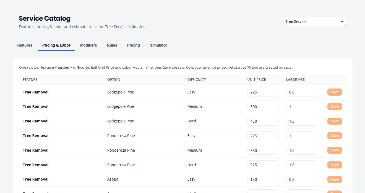Open the Modifiers tab

88,45
